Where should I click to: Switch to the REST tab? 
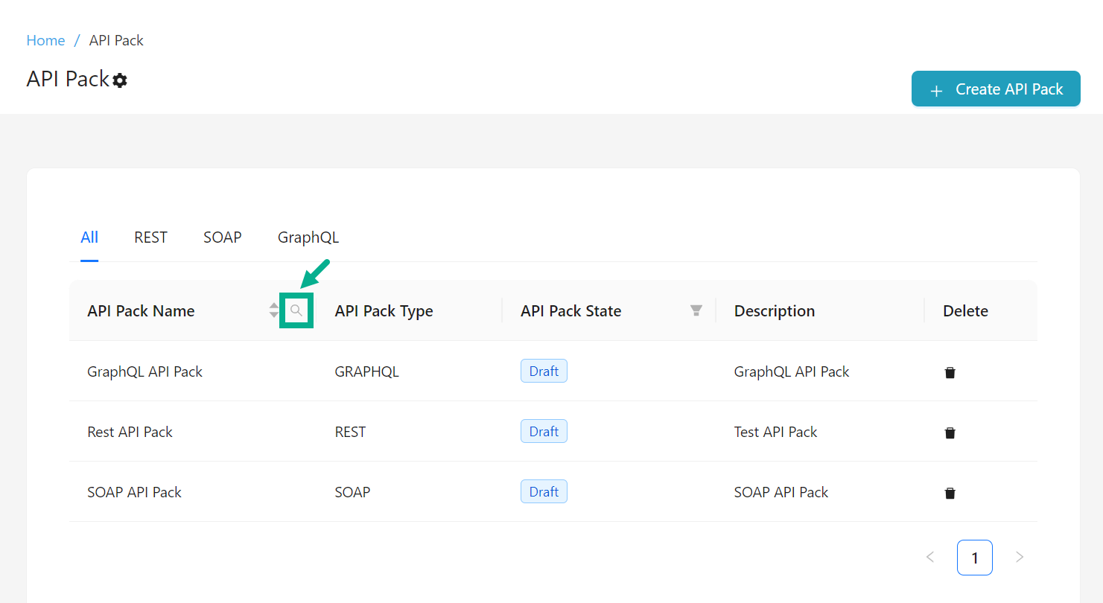(x=150, y=237)
